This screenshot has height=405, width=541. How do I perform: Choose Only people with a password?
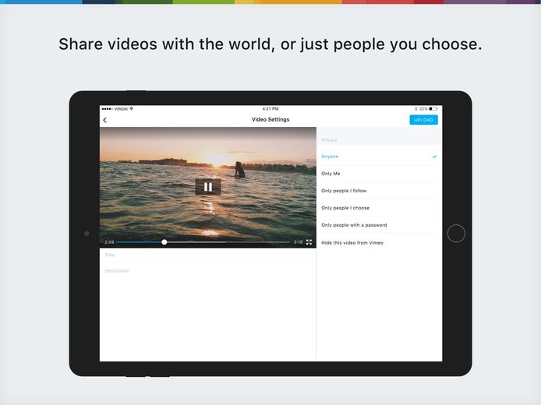click(379, 225)
